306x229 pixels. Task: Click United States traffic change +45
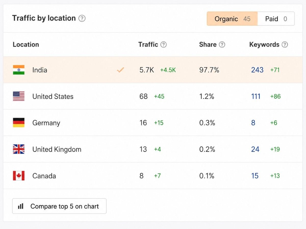[159, 96]
